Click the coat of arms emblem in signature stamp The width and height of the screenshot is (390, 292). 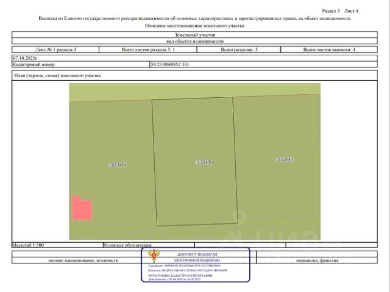[154, 255]
